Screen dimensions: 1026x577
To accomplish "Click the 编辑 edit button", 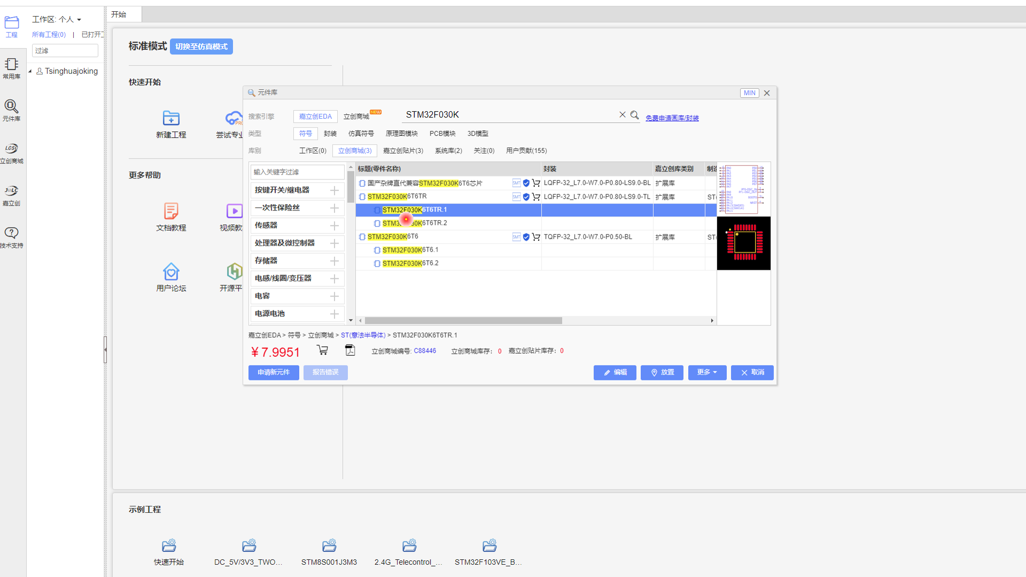I will (615, 372).
